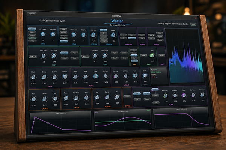
Task: Click the ADSR Decay knob
Action: (x=44, y=77)
